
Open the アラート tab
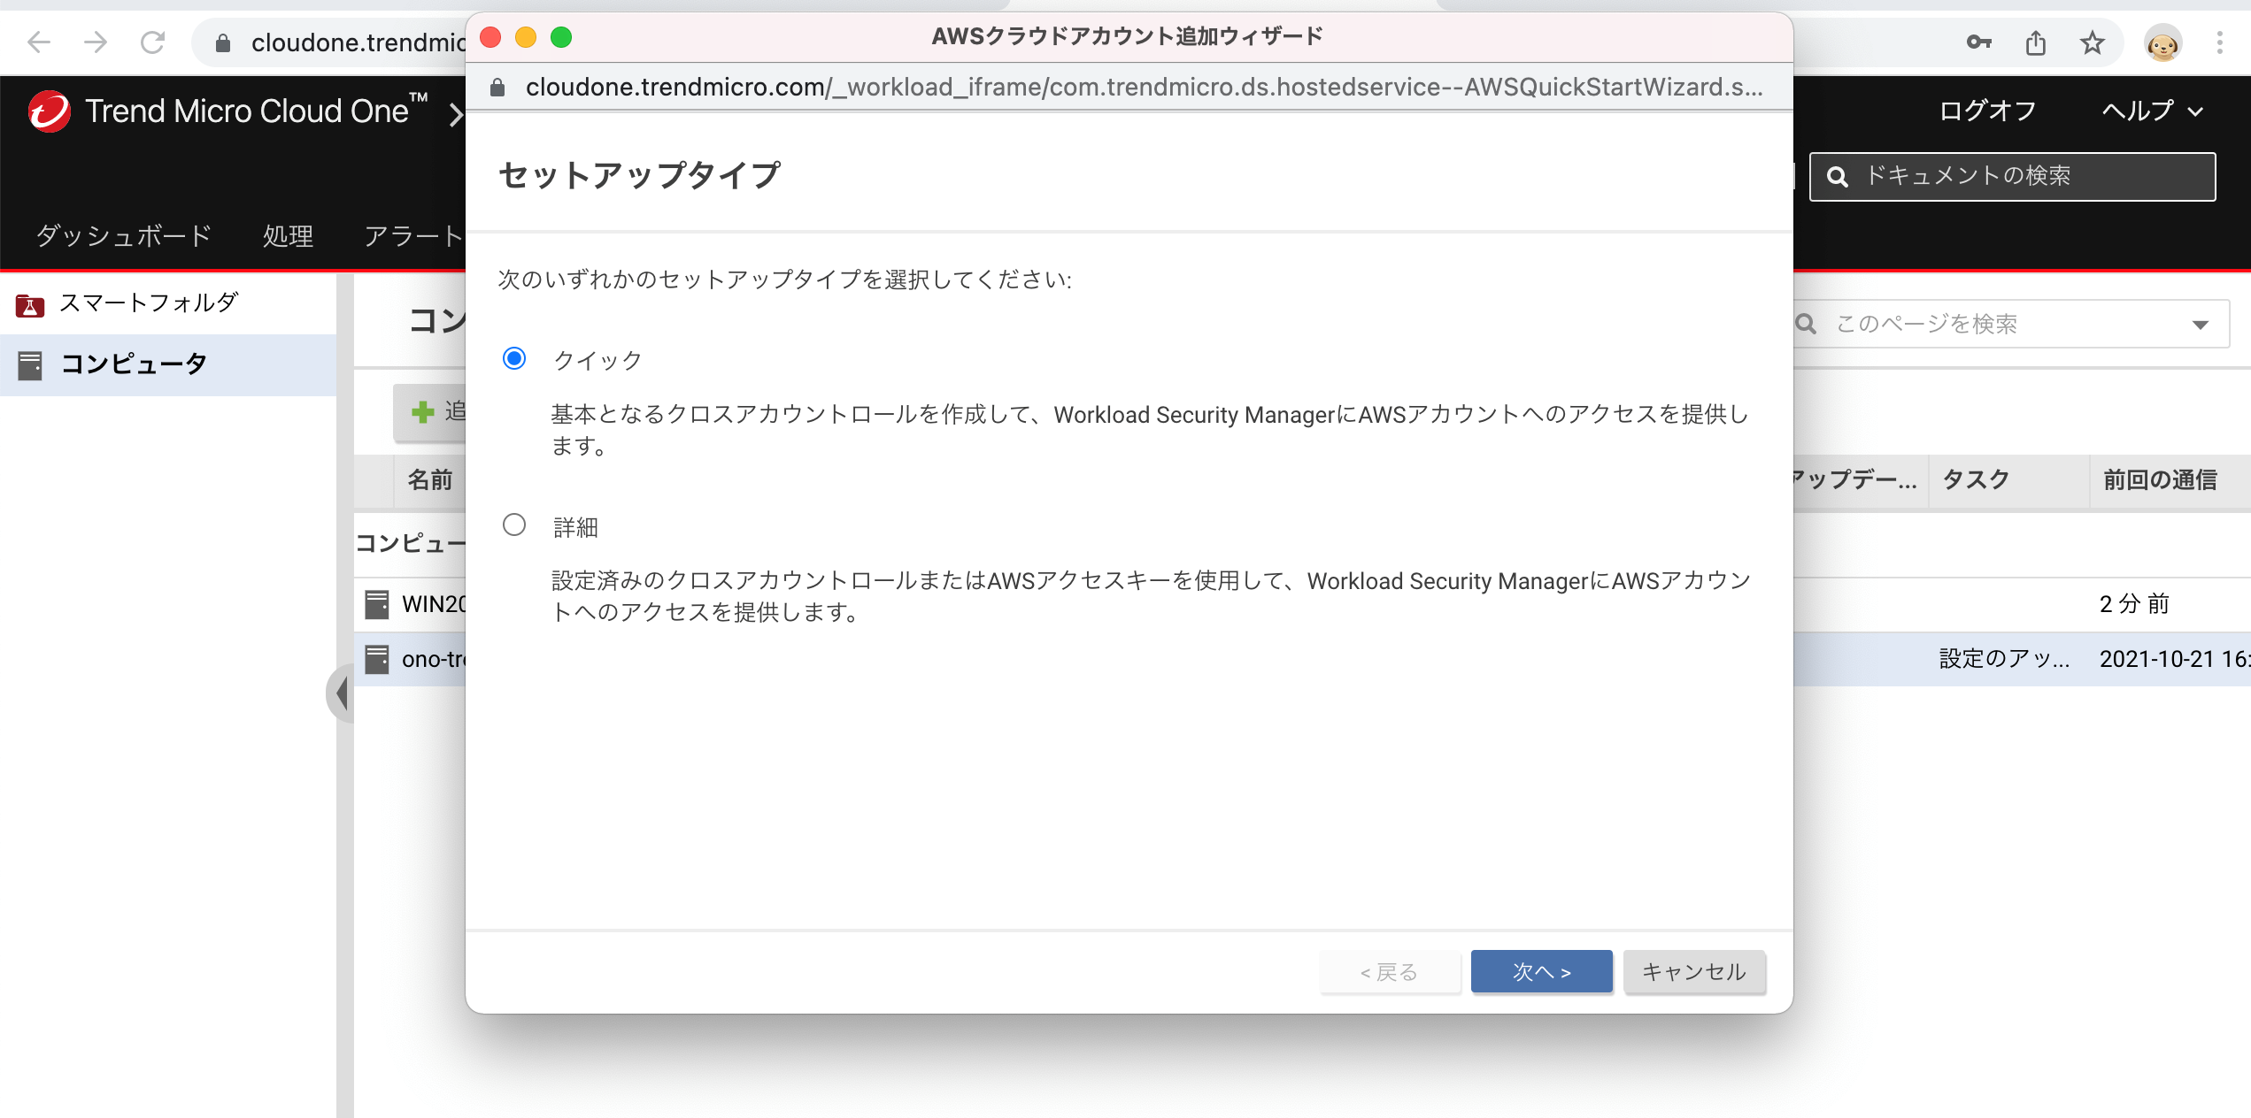(413, 235)
